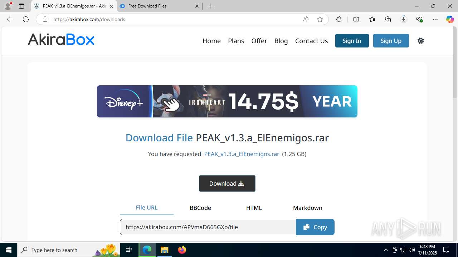Open Microsoft Edge from taskbar
Image resolution: width=458 pixels, height=257 pixels.
click(x=147, y=250)
